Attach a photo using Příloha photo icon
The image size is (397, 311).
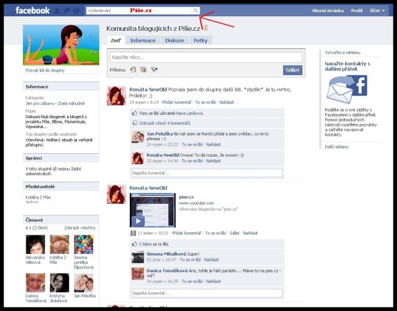[x=144, y=70]
